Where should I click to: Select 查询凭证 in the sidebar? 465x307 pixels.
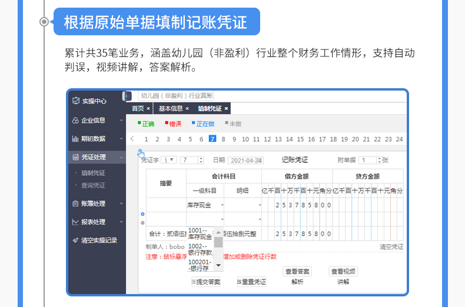coord(94,185)
